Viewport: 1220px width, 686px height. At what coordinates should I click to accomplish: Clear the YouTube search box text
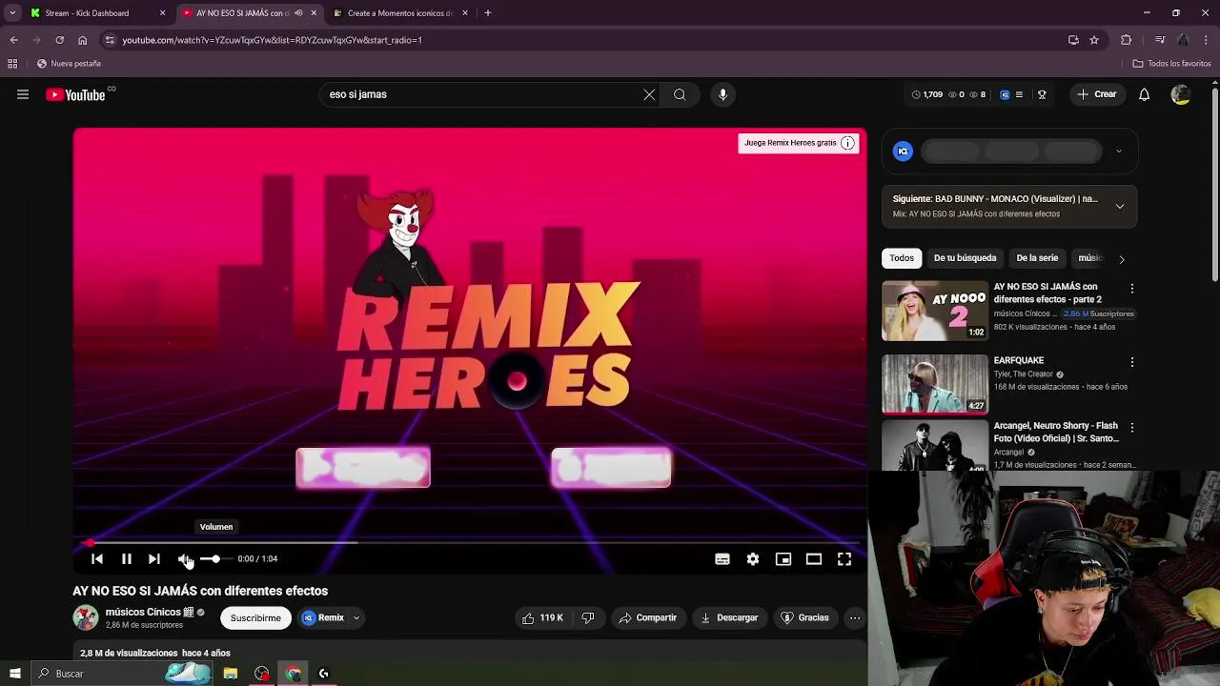[649, 94]
